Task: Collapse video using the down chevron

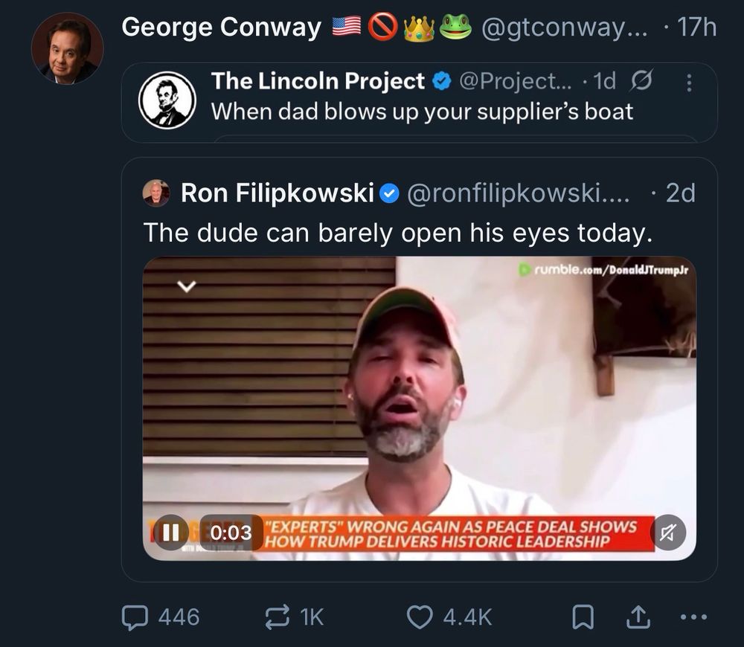Action: pos(186,286)
